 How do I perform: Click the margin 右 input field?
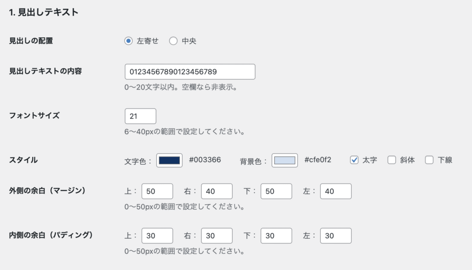[x=217, y=191]
